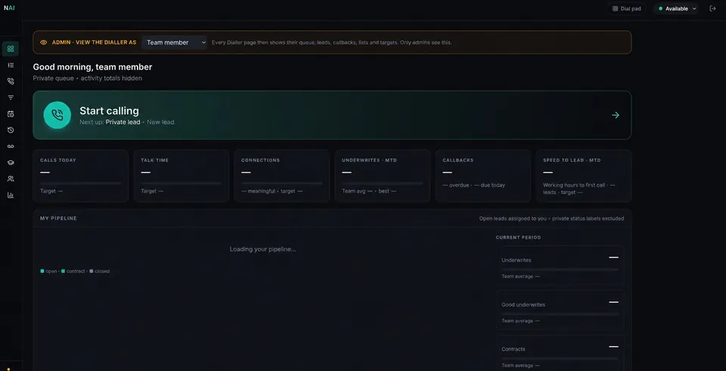Open the Team member view selector
The height and width of the screenshot is (371, 726).
click(174, 42)
